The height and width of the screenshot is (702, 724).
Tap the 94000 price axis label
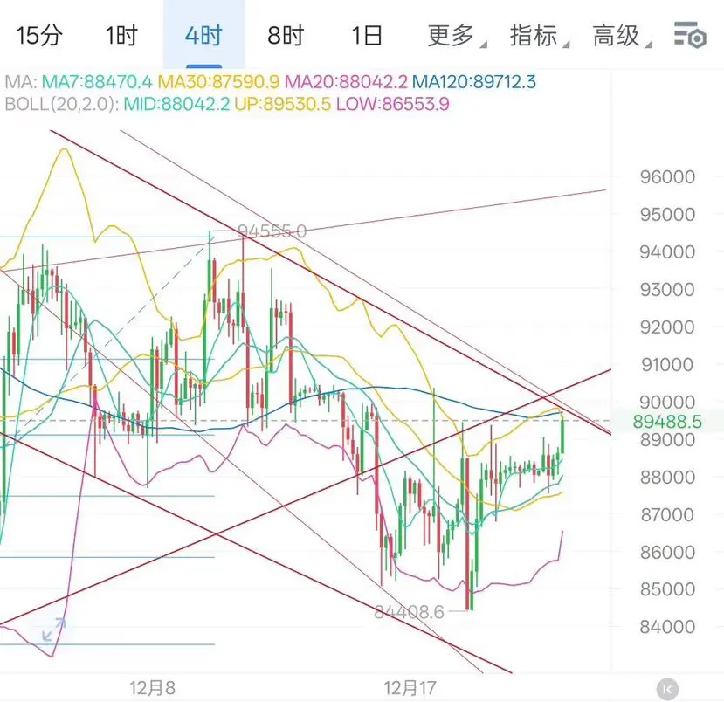(x=667, y=252)
